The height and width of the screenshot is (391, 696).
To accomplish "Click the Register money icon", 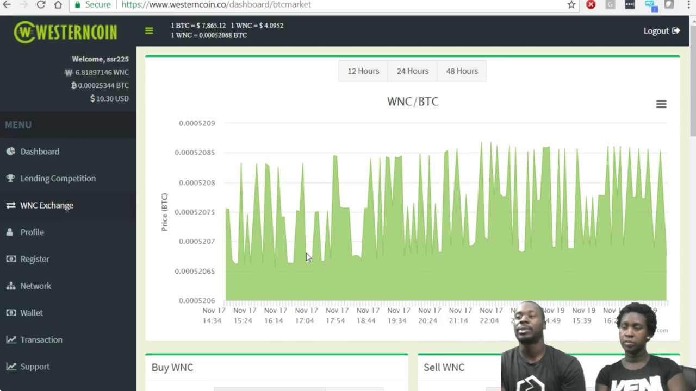I will coord(11,259).
